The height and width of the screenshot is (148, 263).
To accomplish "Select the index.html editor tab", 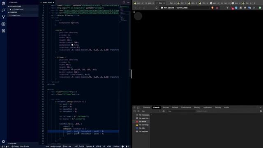I will pyautogui.click(x=47, y=2).
